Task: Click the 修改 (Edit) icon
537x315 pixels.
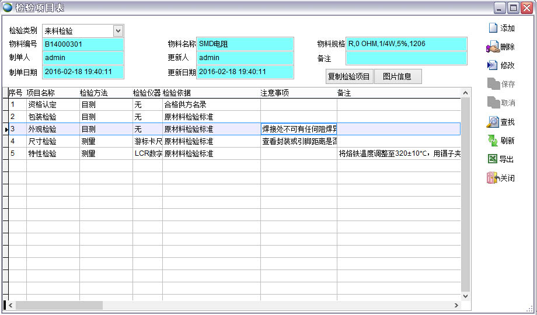Action: click(493, 65)
